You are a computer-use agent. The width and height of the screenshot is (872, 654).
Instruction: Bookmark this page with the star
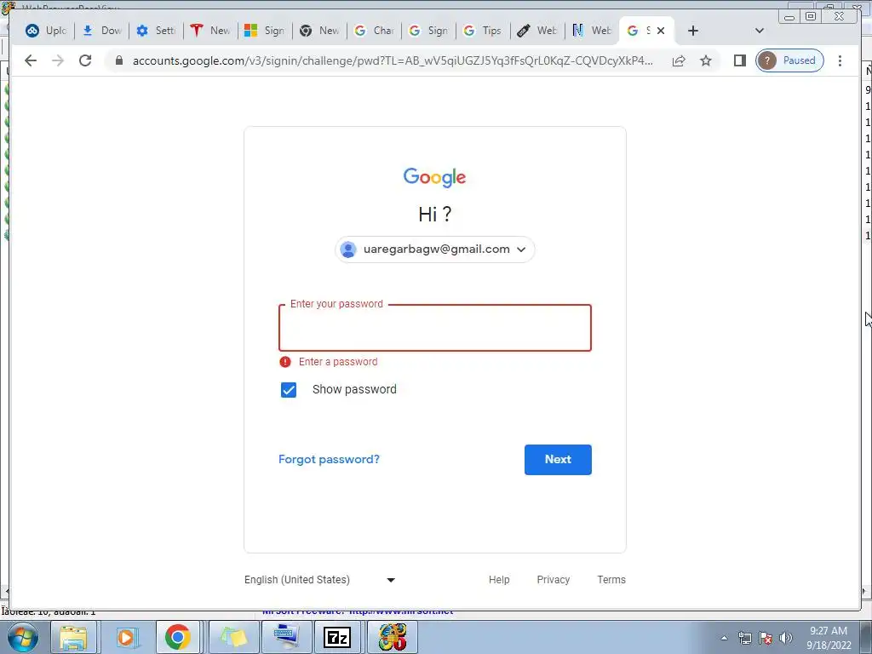click(x=706, y=60)
